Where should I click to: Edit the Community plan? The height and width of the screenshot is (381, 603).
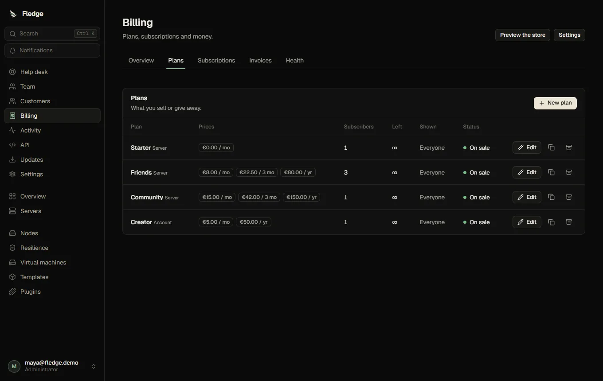pos(527,197)
